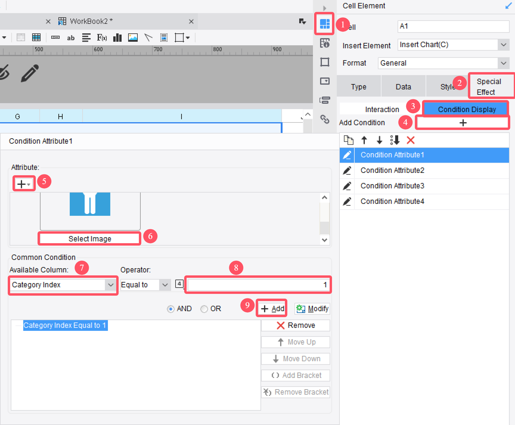The image size is (515, 425).
Task: Click the Insert Sub-report toolbar icon
Action: tap(164, 38)
